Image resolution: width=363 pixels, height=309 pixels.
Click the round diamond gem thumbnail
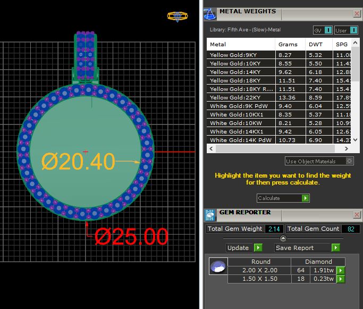coord(218,266)
